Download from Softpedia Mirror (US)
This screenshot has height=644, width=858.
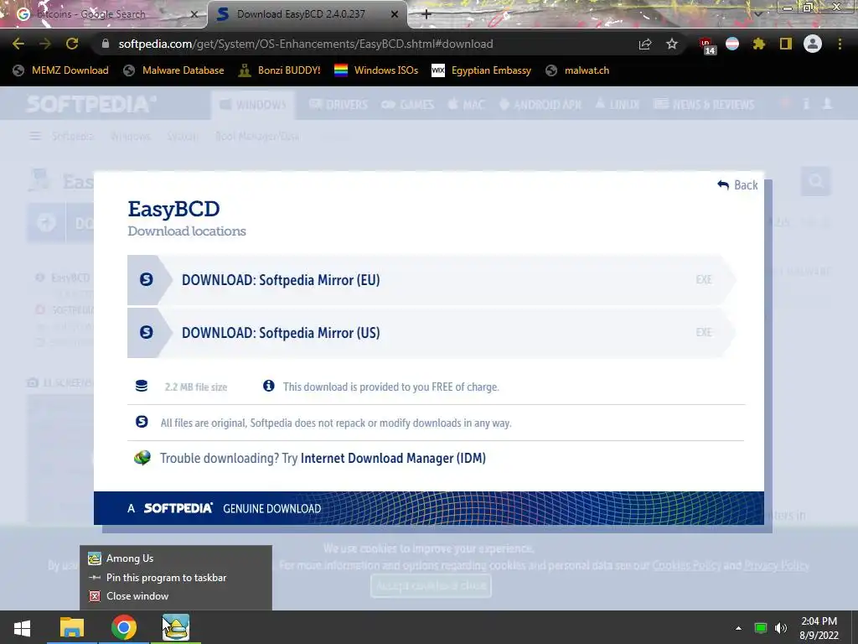point(431,333)
